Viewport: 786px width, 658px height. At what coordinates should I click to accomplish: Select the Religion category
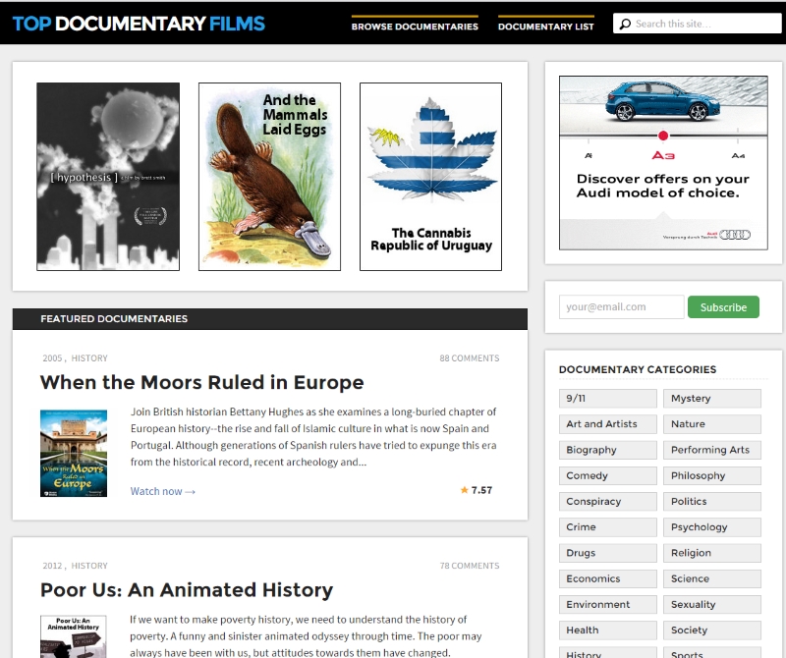pos(711,553)
